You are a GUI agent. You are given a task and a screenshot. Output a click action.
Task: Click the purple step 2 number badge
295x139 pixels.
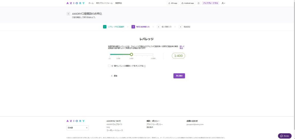click(x=133, y=27)
